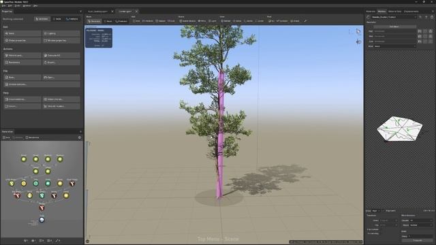Viewport: 436px width, 245px height.
Task: Switch Properties panel to Generator mode
Action: (42, 19)
